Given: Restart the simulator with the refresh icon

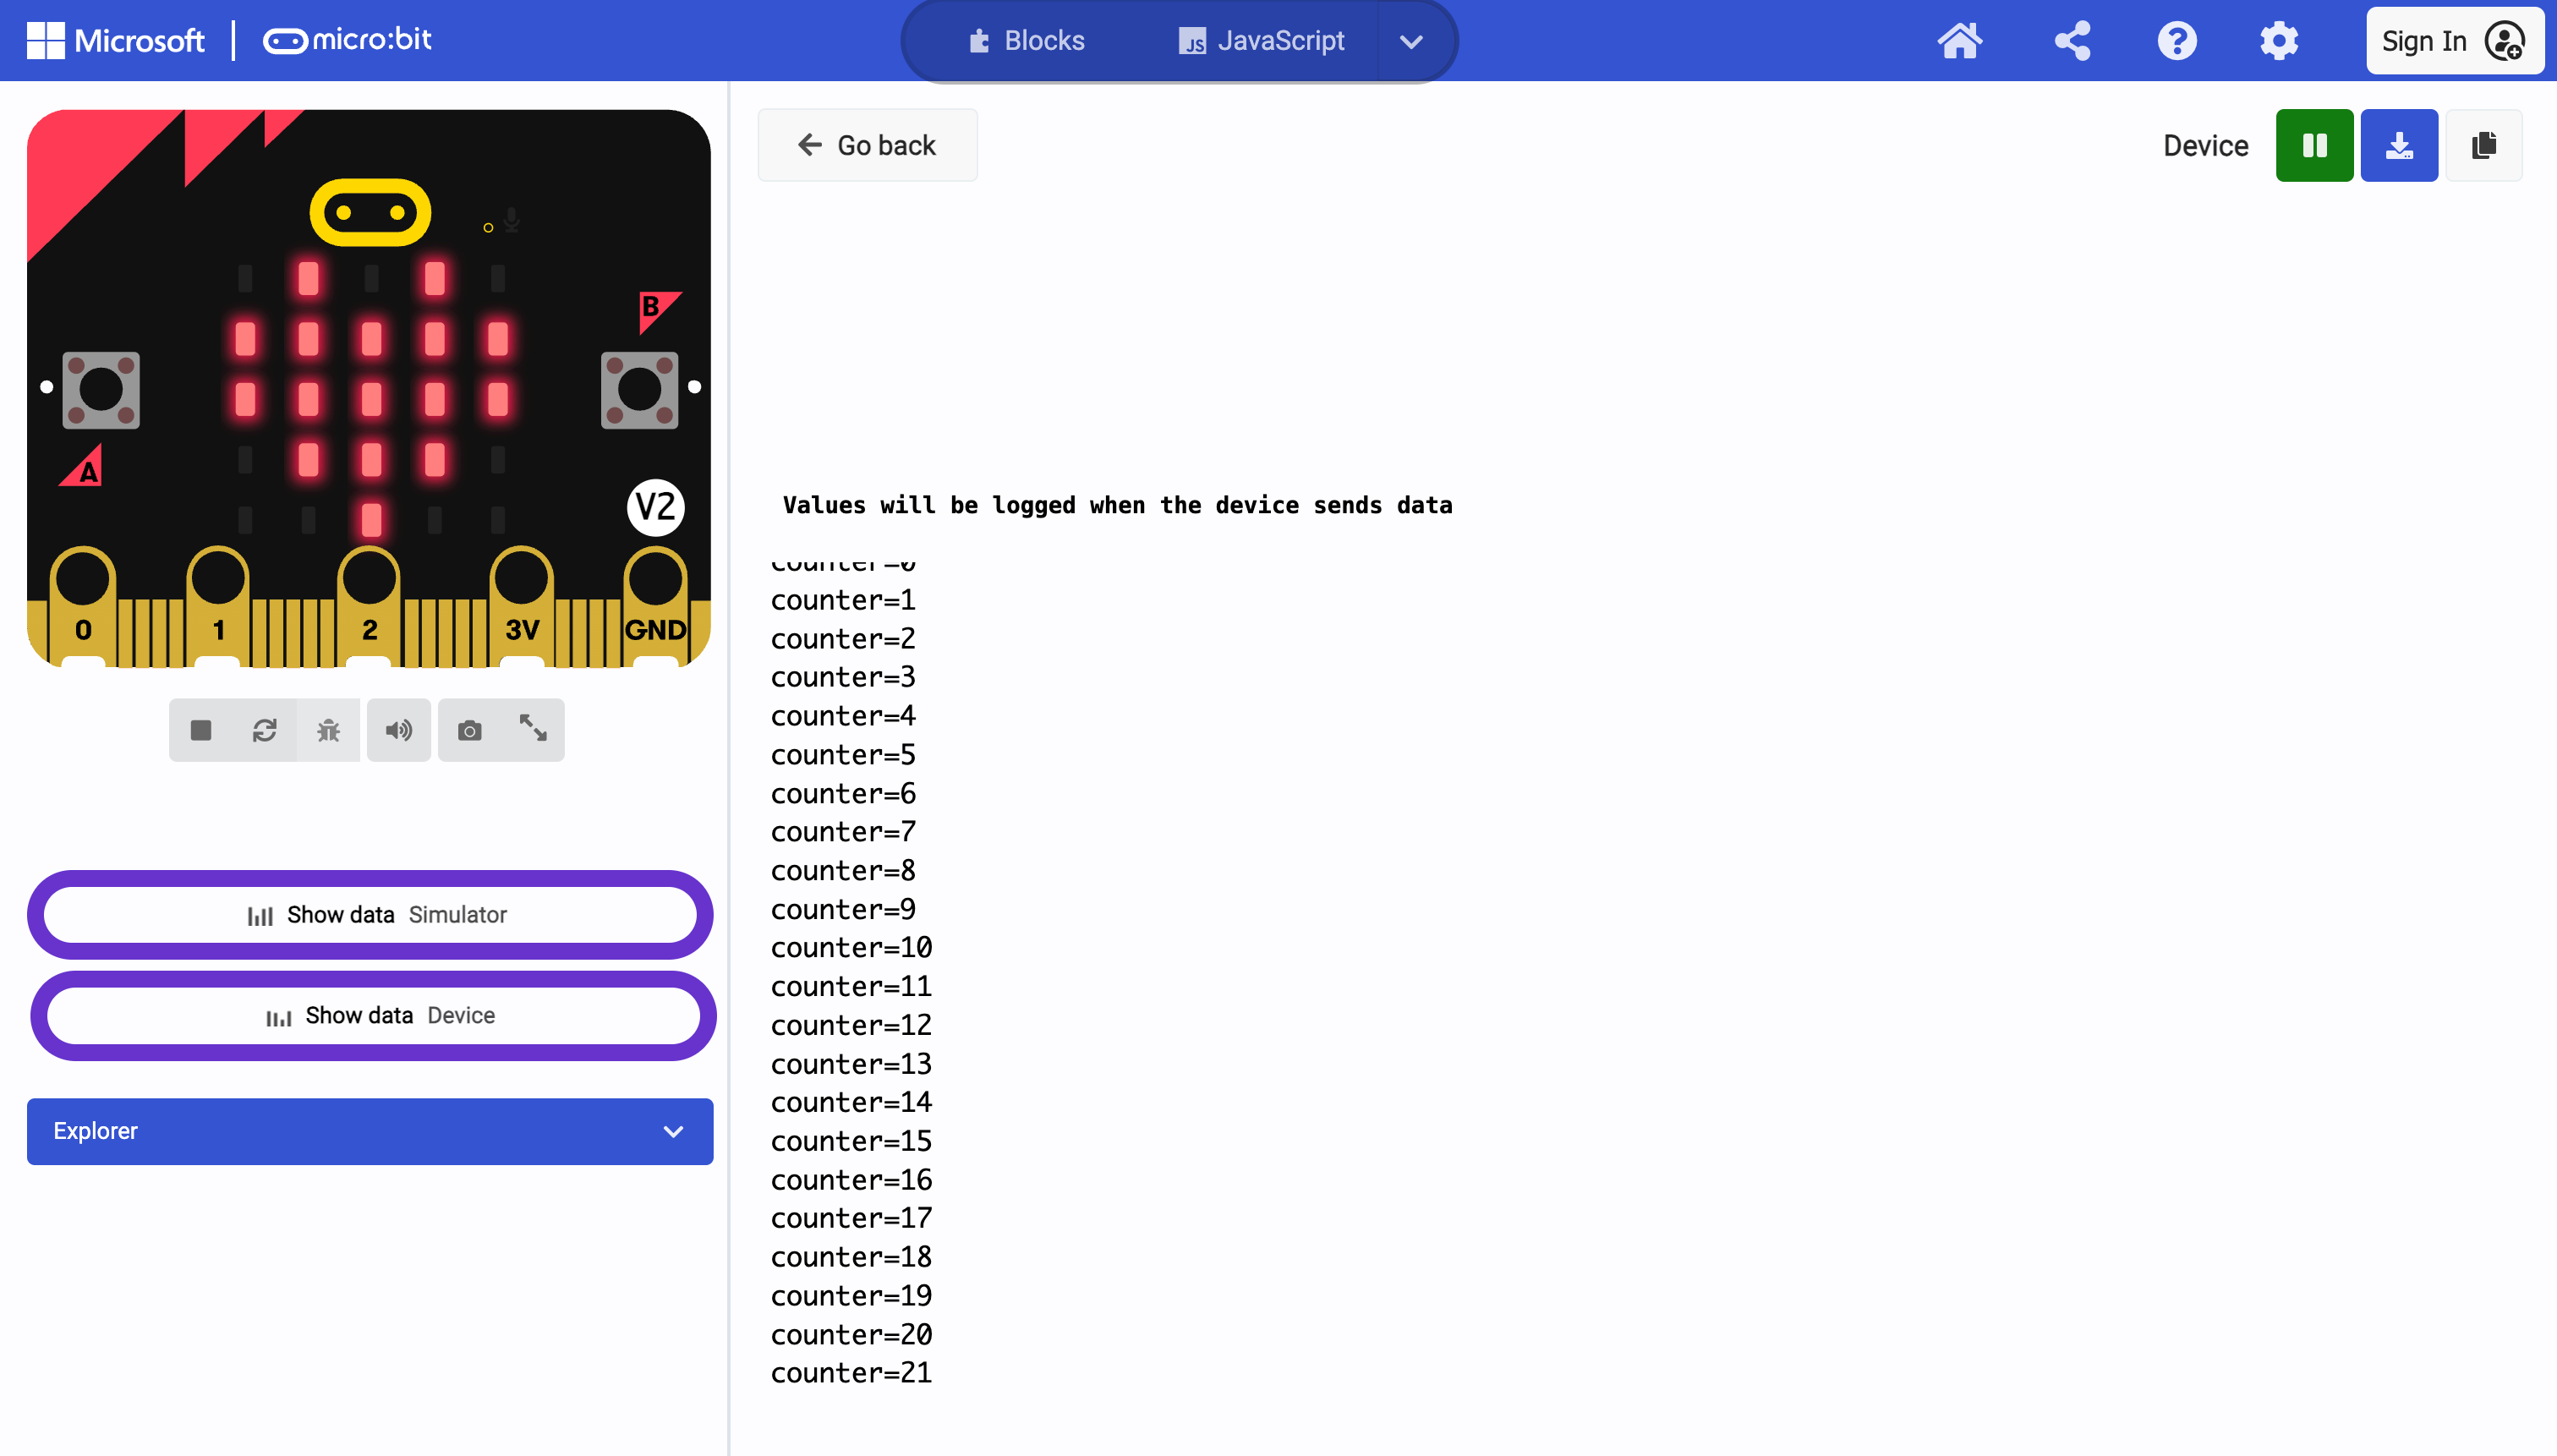Looking at the screenshot, I should pos(264,730).
